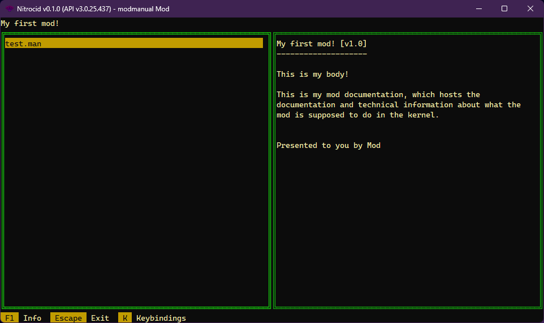
Task: Click empty space below test.man in left pane
Action: point(136,169)
